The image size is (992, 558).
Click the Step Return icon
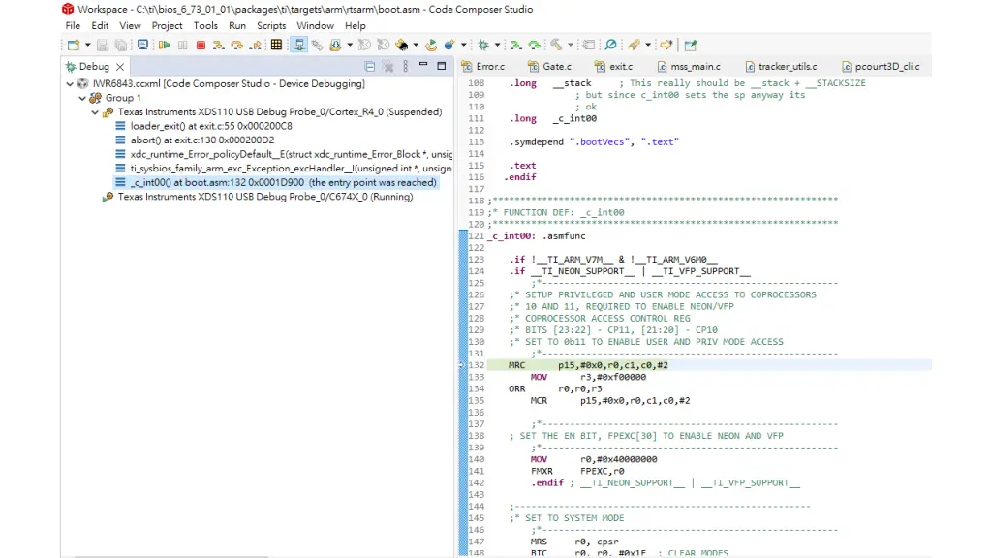256,45
